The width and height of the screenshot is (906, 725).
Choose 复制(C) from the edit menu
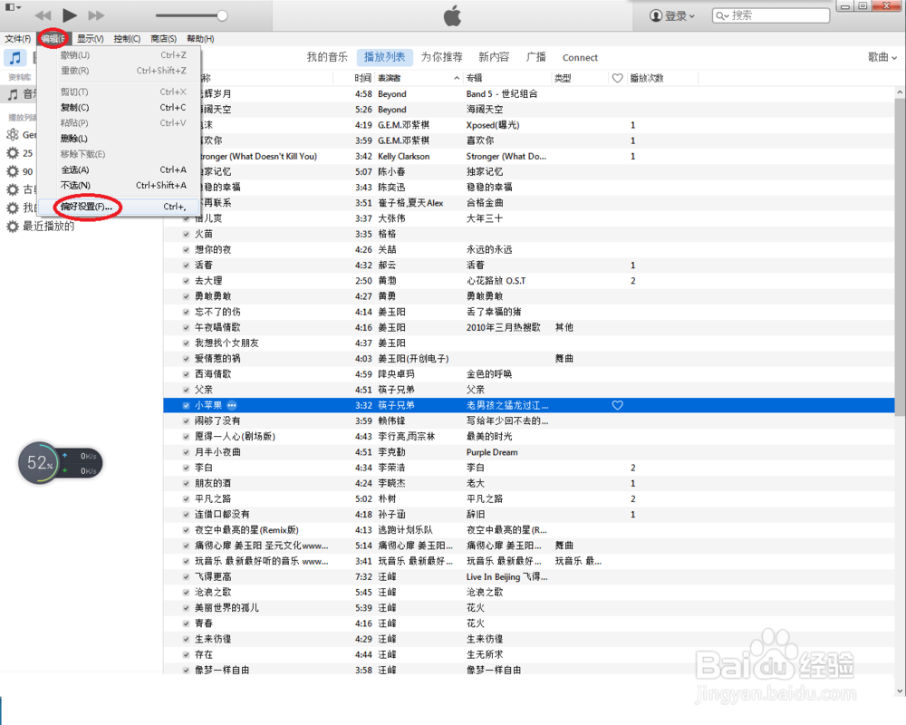(x=120, y=108)
